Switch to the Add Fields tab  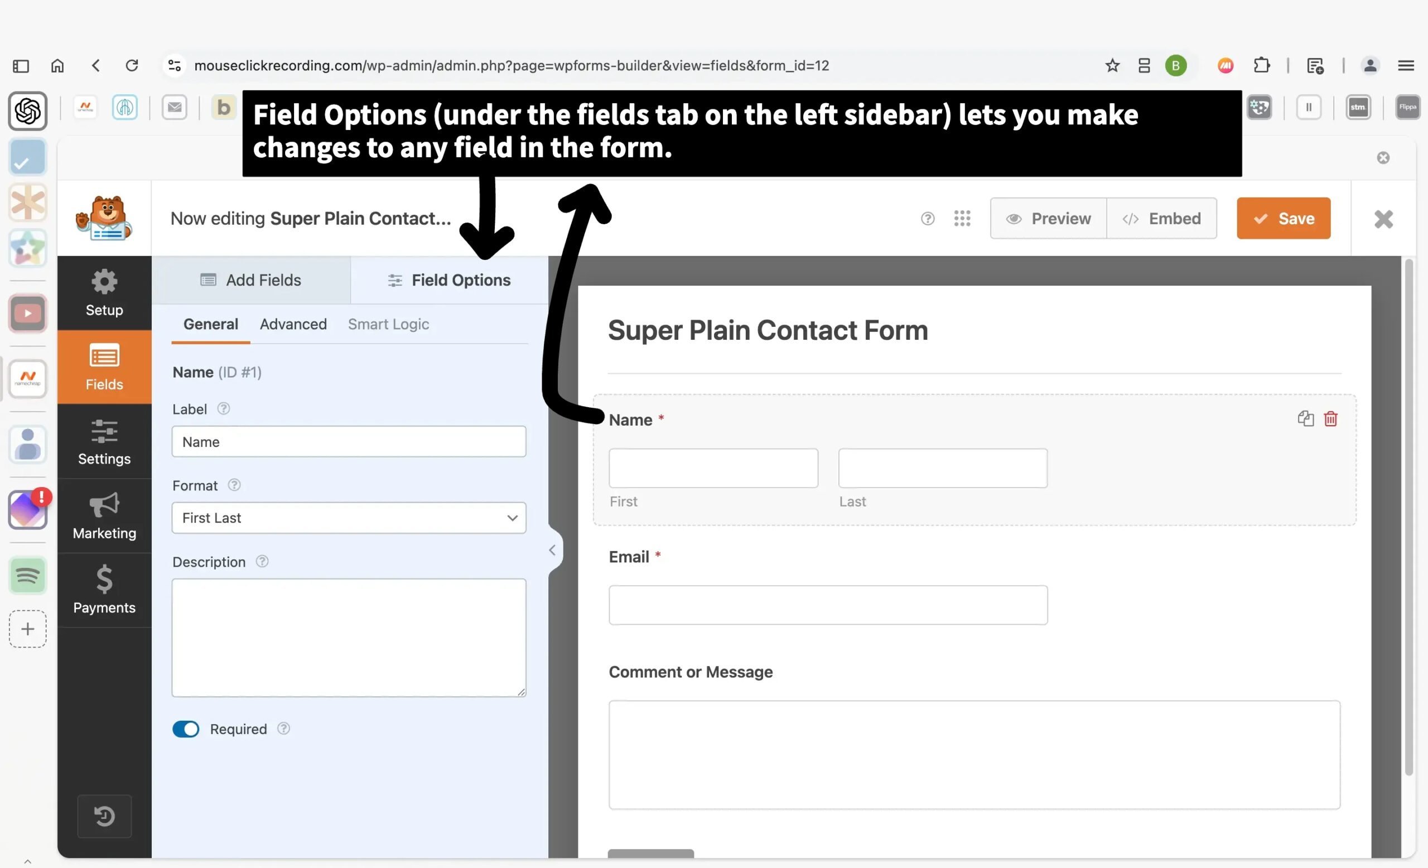pos(251,280)
